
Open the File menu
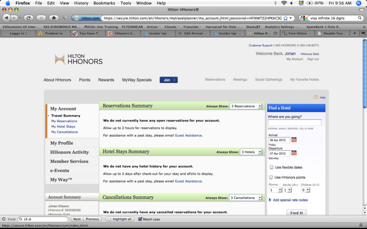(39, 3)
